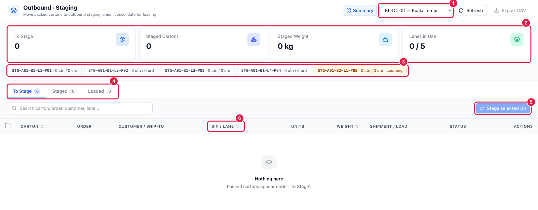The width and height of the screenshot is (538, 210).
Task: Click the Staged Cartons boxes icon
Action: click(x=254, y=40)
